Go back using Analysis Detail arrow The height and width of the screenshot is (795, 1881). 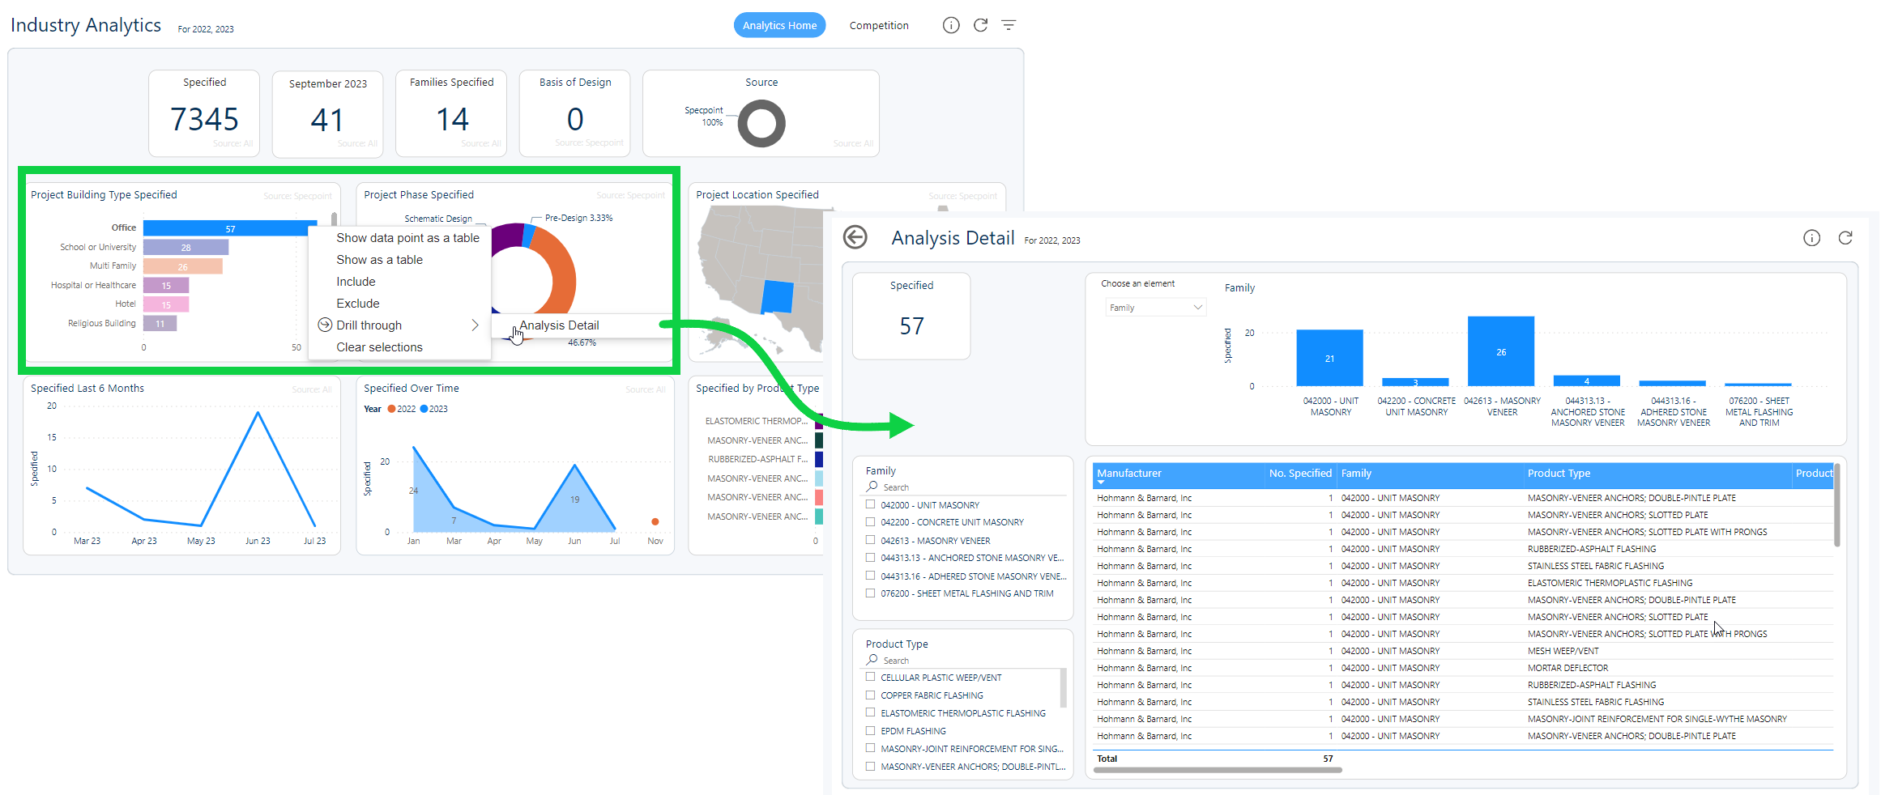[855, 237]
